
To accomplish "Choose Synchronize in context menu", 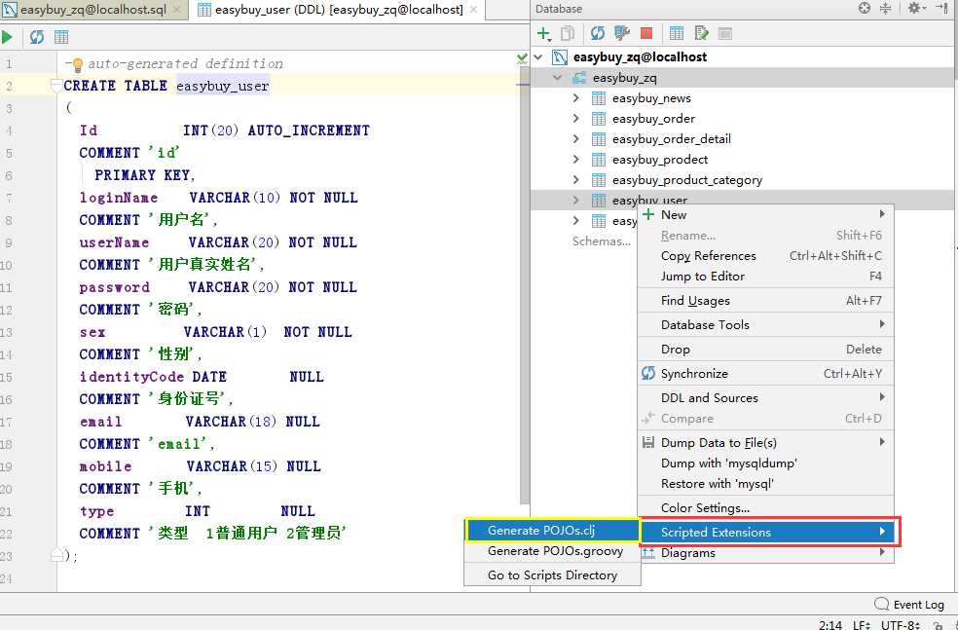I will click(765, 374).
